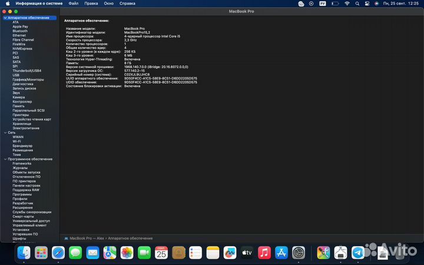
Task: Open the Mail app in dock
Action: click(x=93, y=253)
